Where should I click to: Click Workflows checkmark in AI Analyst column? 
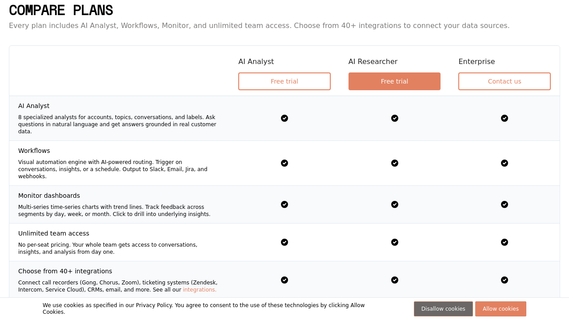click(284, 163)
